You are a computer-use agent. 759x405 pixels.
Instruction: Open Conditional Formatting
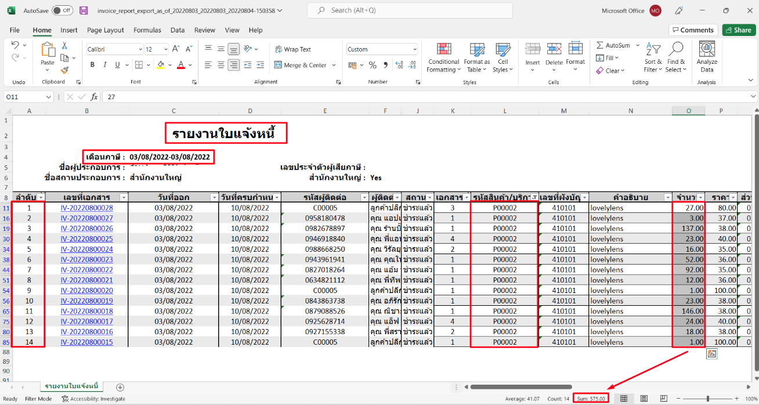point(444,57)
